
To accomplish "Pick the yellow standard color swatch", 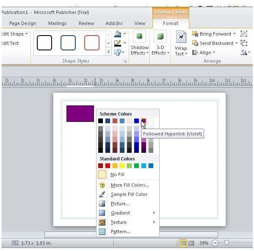I will [122, 165].
